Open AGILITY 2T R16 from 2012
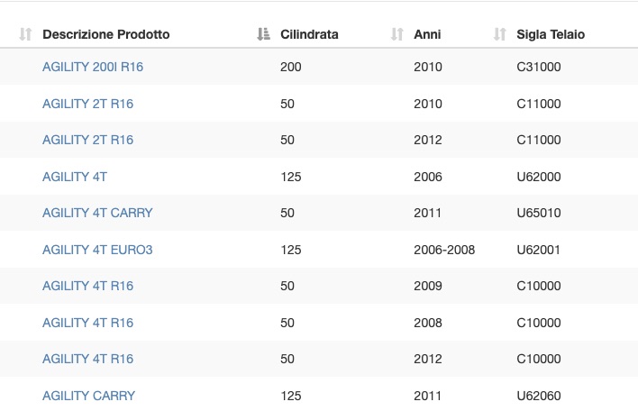This screenshot has height=420, width=638. coord(88,140)
